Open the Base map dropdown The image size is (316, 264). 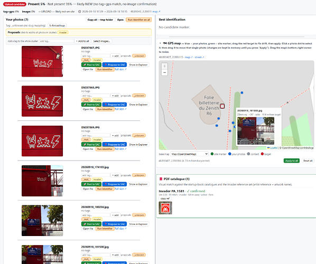point(189,154)
